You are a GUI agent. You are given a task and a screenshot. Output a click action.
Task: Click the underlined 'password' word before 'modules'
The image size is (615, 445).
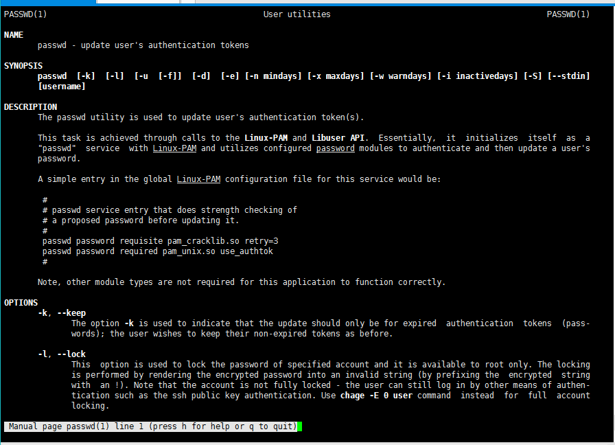(336, 148)
